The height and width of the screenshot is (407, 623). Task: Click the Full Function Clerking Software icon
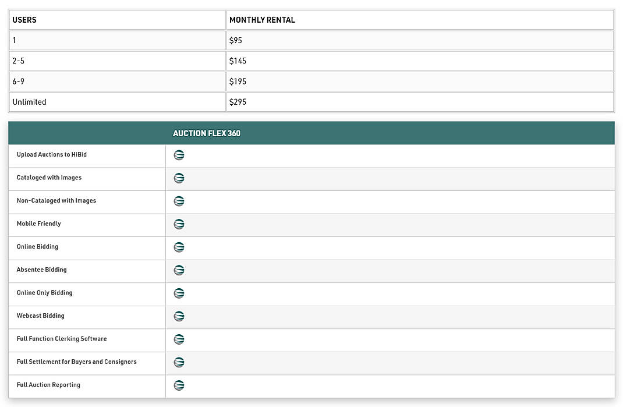click(179, 339)
